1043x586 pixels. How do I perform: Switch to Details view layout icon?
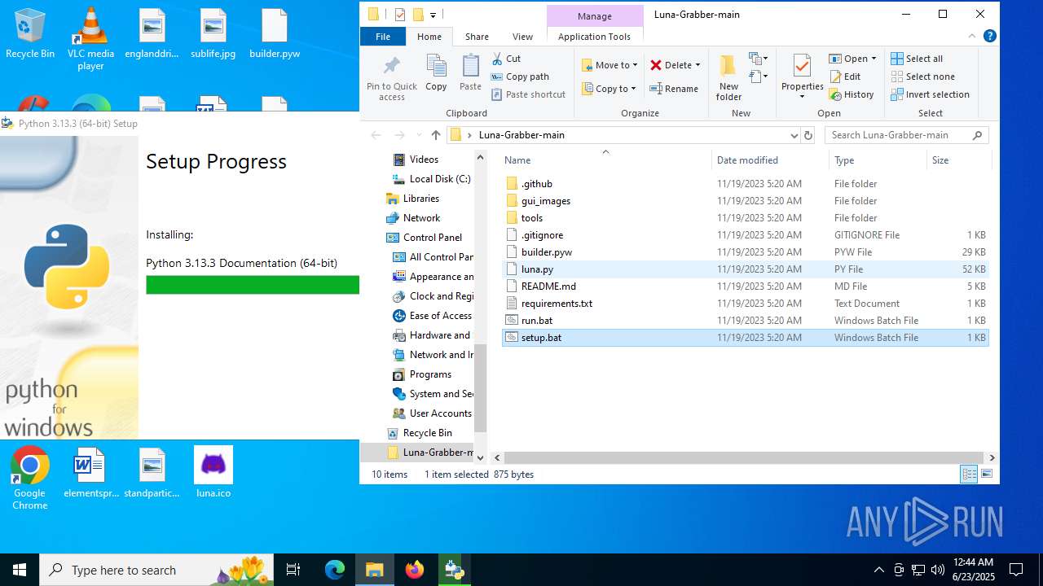click(969, 474)
